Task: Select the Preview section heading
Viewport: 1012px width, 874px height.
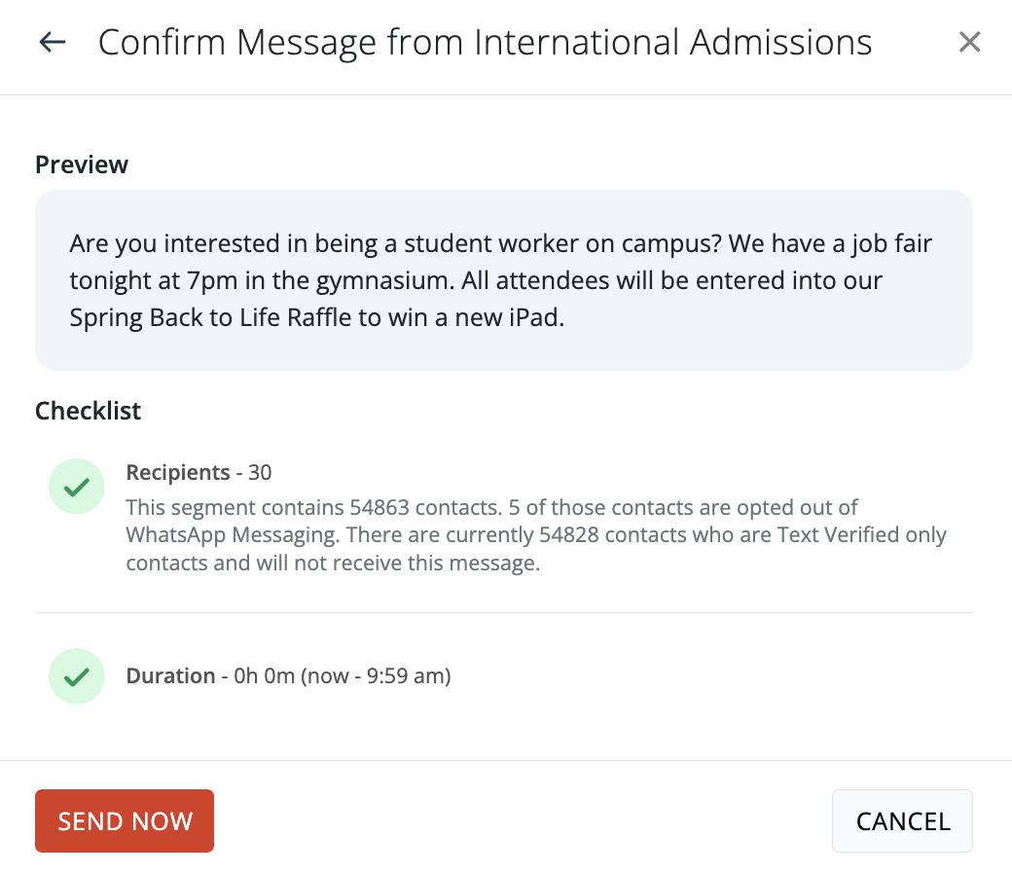Action: click(82, 164)
